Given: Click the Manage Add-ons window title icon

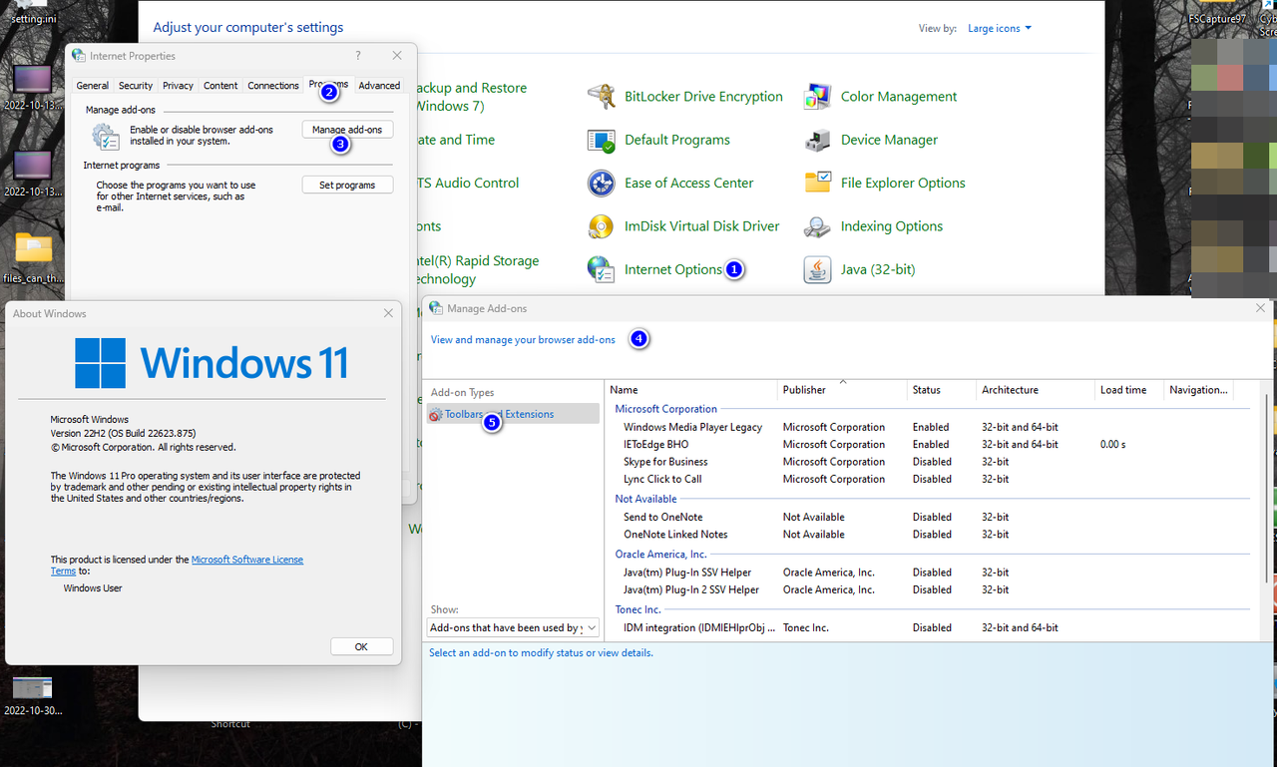Looking at the screenshot, I should [x=436, y=308].
